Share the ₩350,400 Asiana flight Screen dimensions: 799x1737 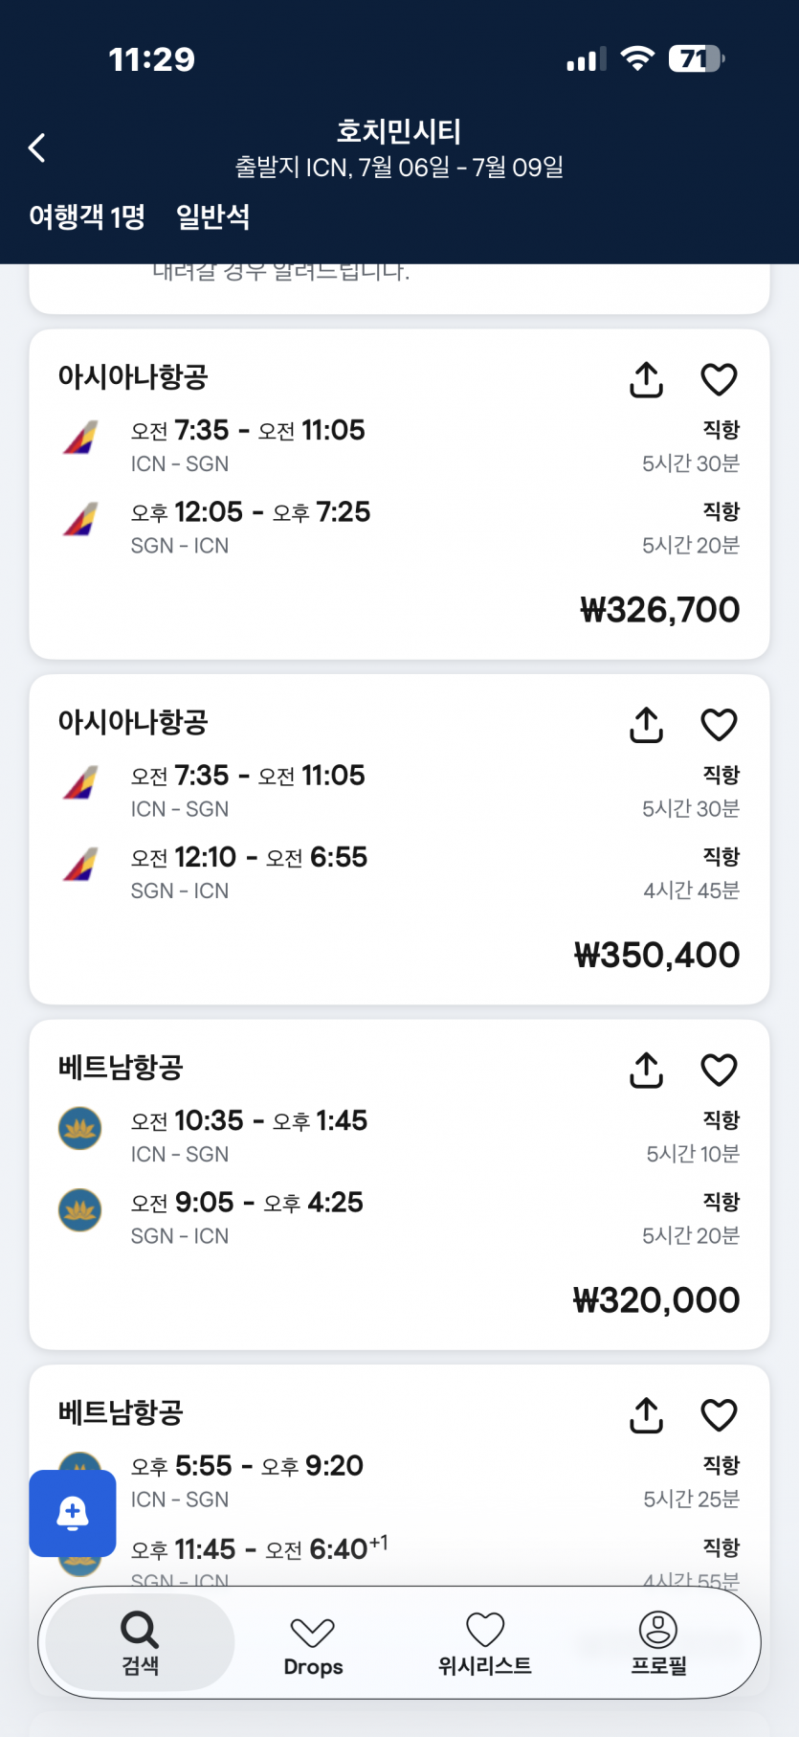click(646, 725)
